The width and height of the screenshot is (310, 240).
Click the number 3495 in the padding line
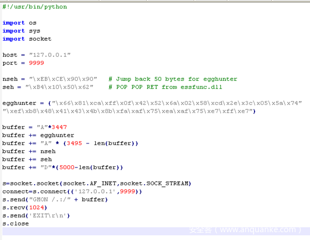pos(74,143)
